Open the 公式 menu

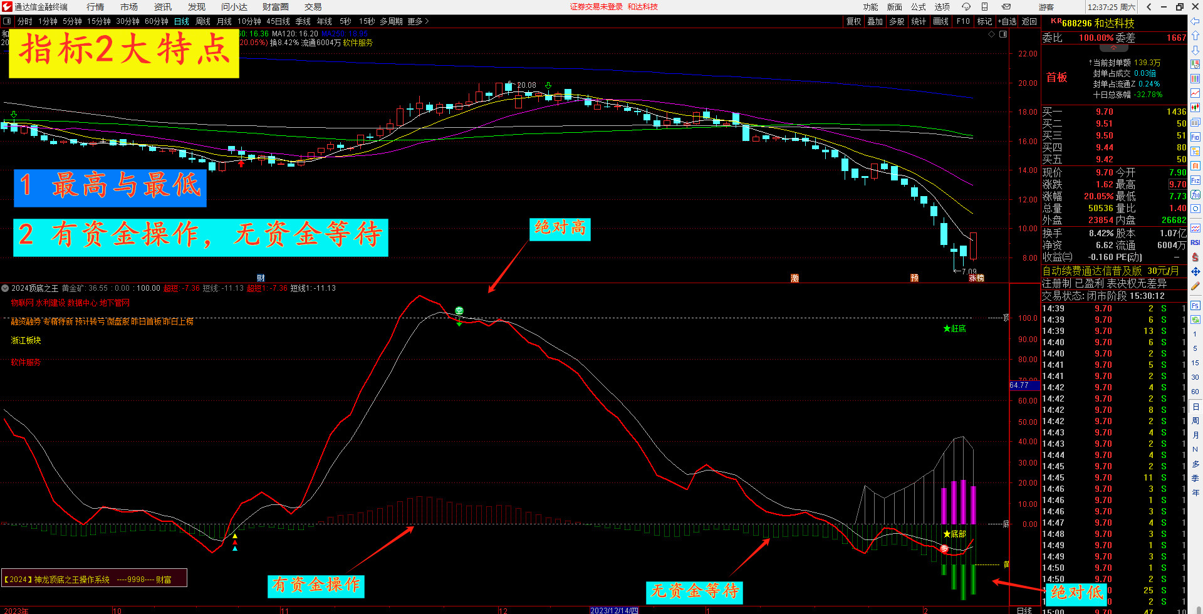click(x=919, y=7)
